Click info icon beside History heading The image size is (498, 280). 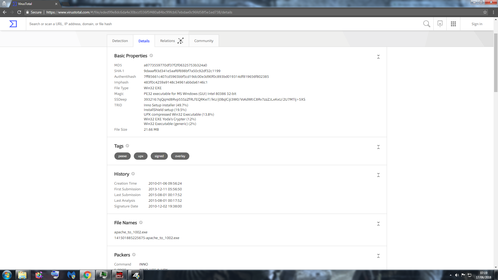tap(133, 174)
